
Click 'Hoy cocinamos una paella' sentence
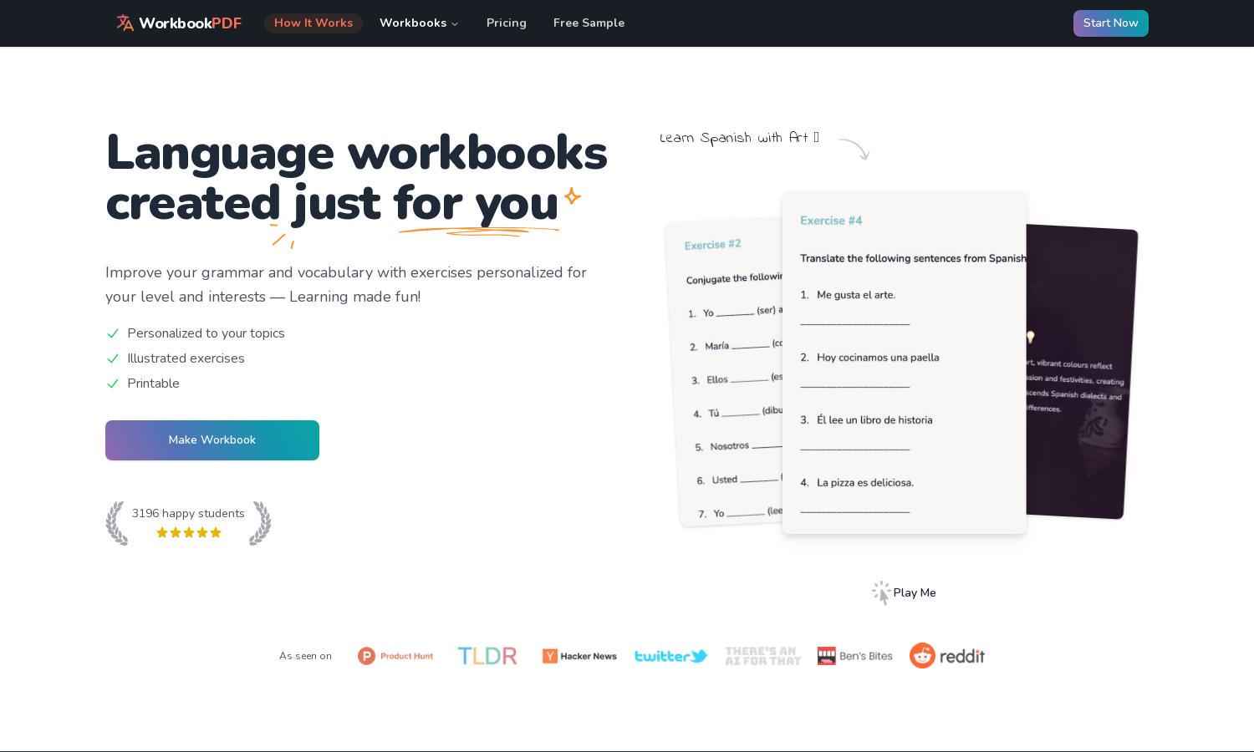(x=878, y=358)
